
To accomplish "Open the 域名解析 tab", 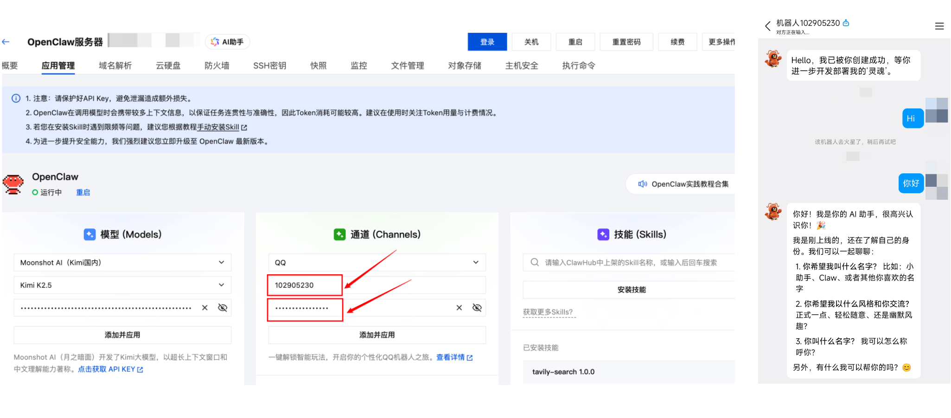I will tap(115, 65).
